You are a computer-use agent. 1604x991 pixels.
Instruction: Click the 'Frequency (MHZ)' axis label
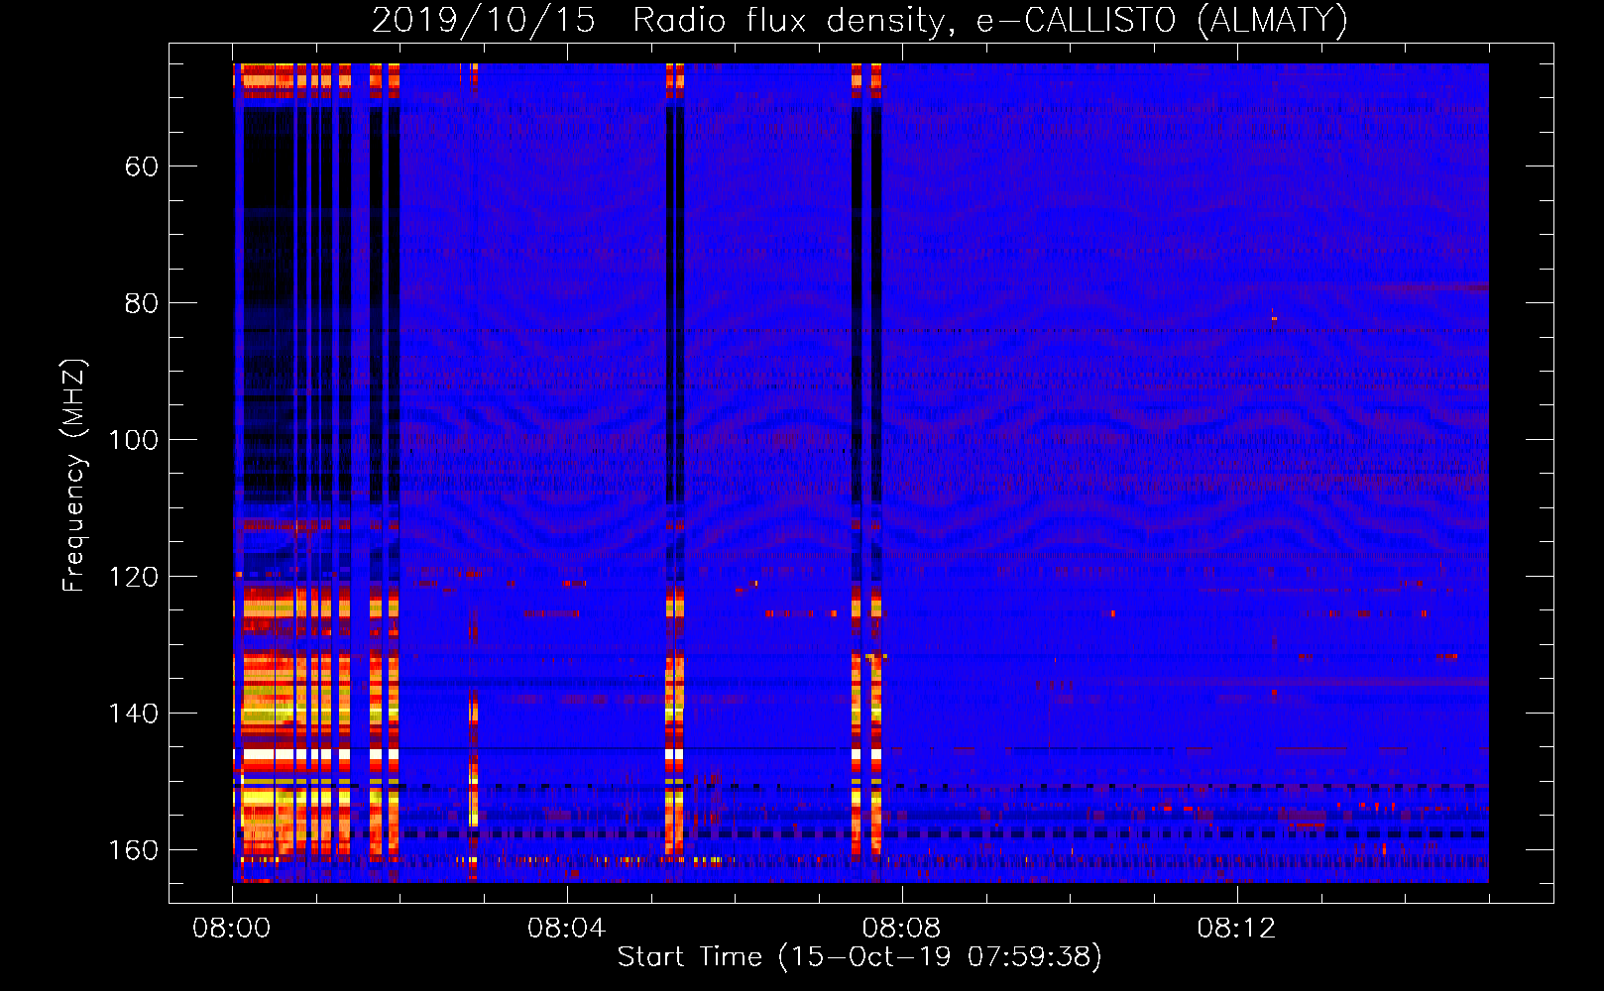74,476
